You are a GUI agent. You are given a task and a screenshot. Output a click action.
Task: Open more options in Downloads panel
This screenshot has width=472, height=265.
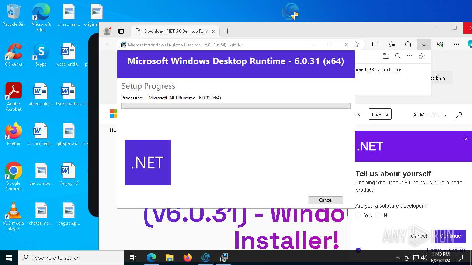click(x=410, y=56)
